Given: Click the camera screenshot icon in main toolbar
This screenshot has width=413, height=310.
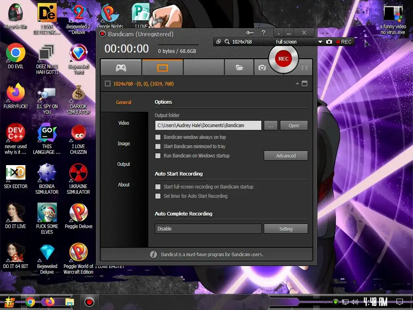Looking at the screenshot, I should [x=262, y=68].
